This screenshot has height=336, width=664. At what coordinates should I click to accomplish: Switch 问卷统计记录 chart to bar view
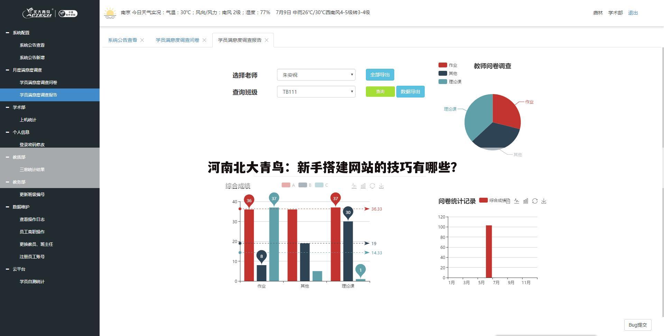coord(526,201)
